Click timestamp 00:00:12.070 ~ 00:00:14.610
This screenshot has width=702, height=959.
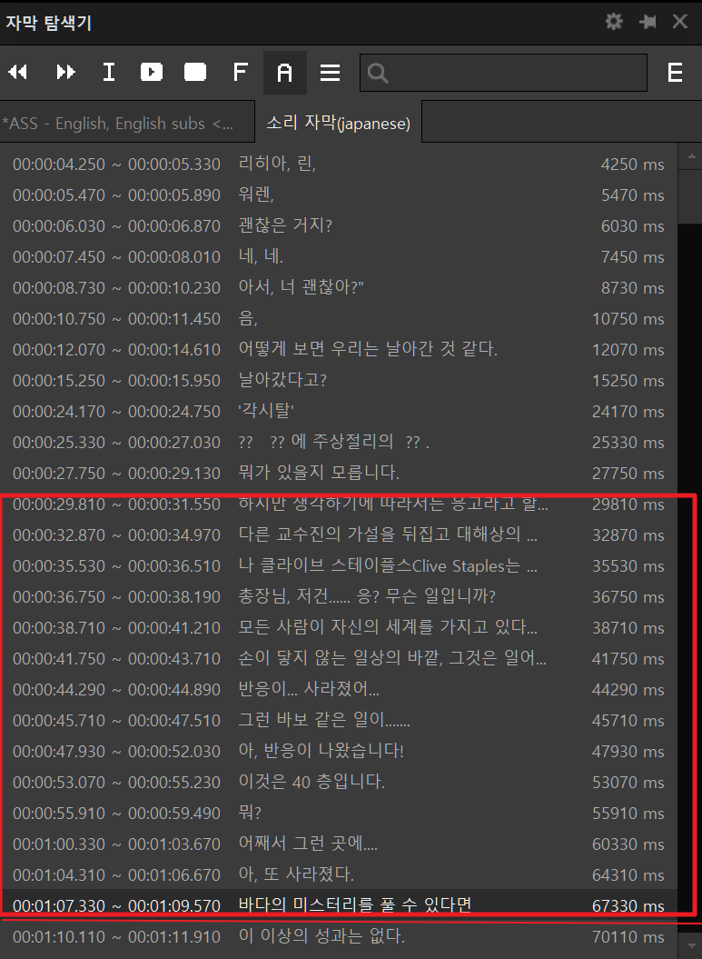(116, 350)
